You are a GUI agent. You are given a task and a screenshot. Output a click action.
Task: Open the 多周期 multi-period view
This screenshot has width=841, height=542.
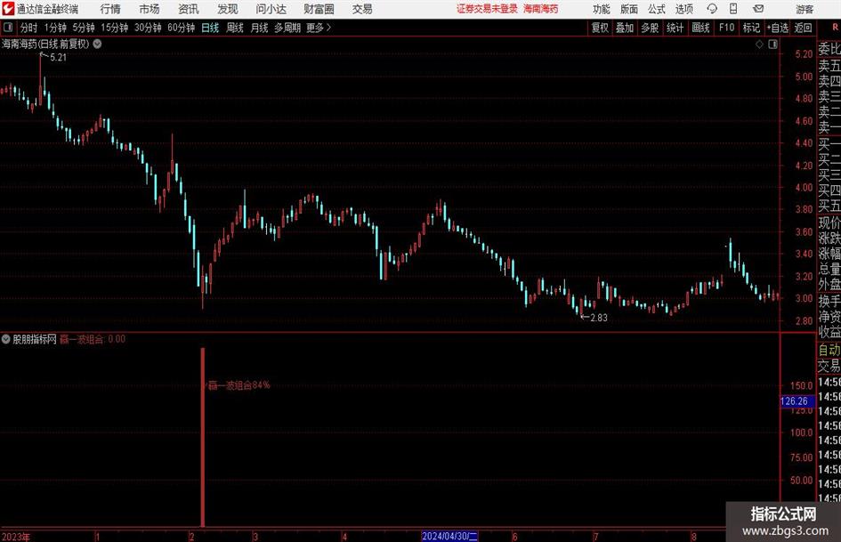click(x=287, y=28)
